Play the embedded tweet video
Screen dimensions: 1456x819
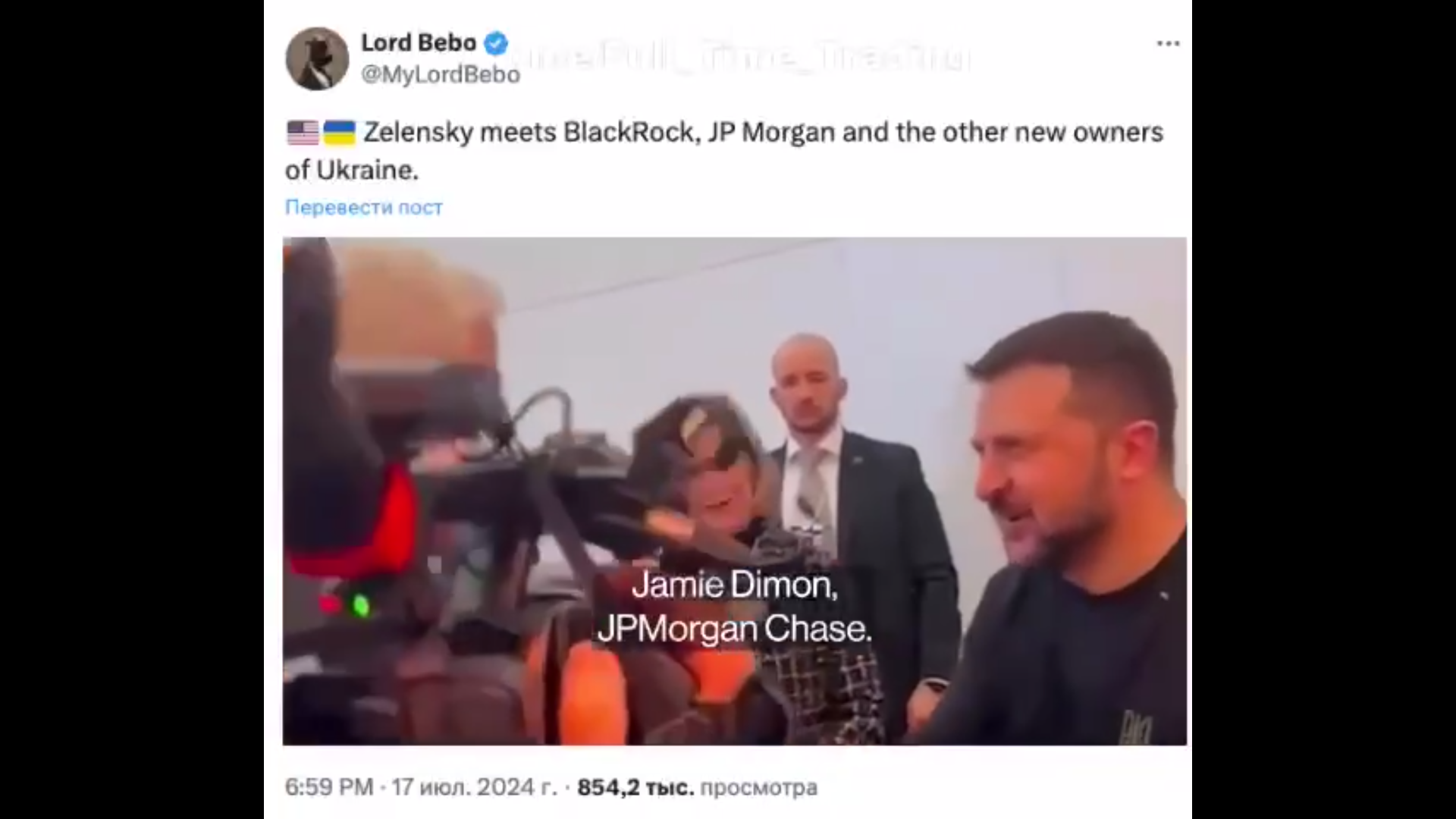coord(734,491)
